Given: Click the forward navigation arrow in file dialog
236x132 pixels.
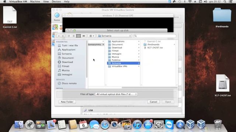Looking at the screenshot, I should pyautogui.click(x=63, y=36).
